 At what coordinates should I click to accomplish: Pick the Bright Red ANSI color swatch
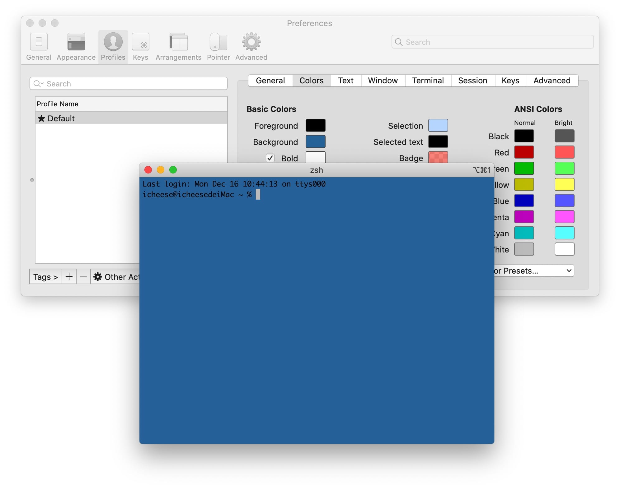click(564, 152)
